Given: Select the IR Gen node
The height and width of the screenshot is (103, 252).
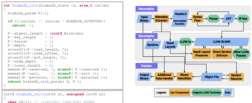Looking at the screenshot, I should coord(243,19).
